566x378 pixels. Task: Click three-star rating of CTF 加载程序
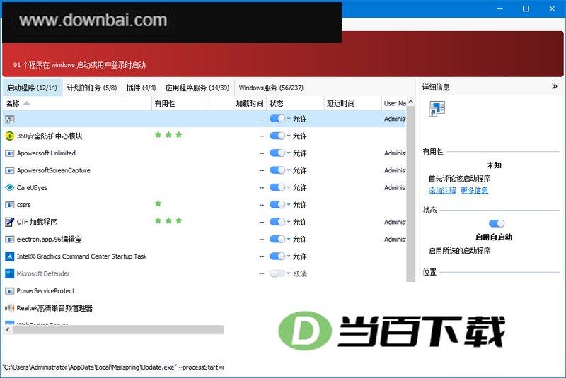[168, 220]
